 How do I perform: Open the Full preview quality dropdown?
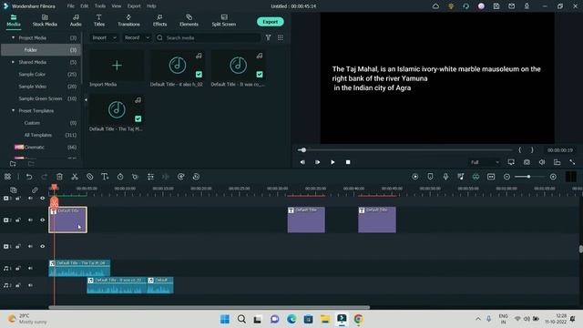(485, 162)
